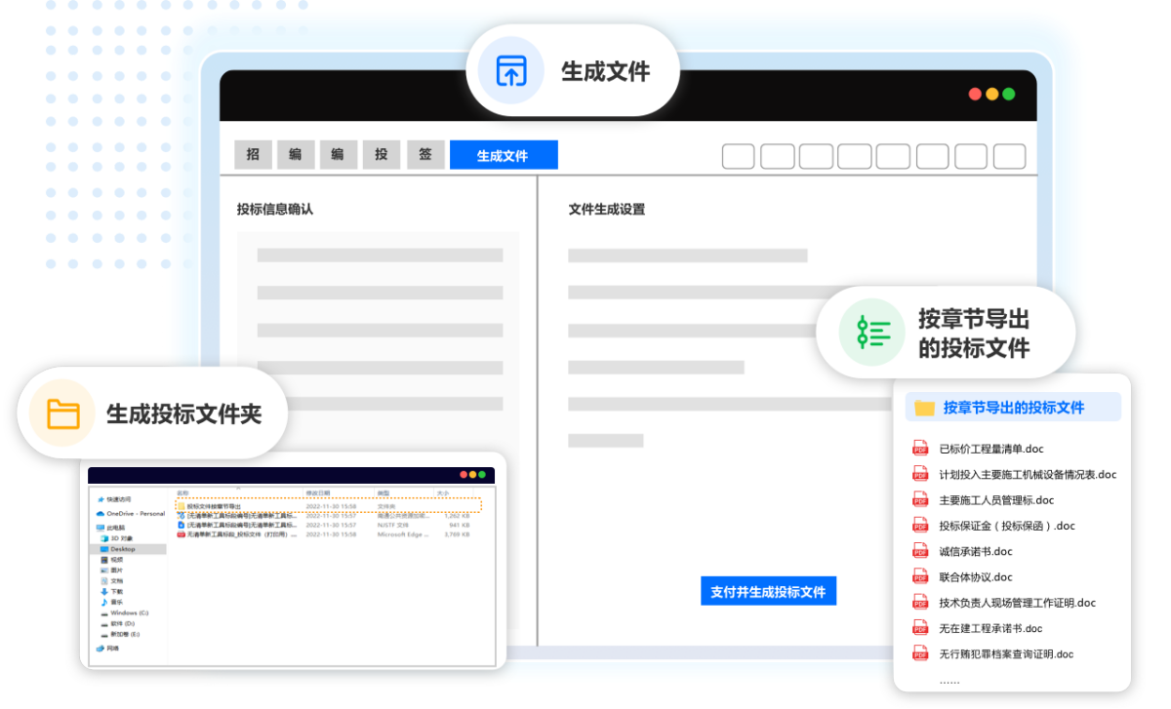The image size is (1171, 709).
Task: Click OneDrive cloud icon in explorer sidebar
Action: coord(101,513)
